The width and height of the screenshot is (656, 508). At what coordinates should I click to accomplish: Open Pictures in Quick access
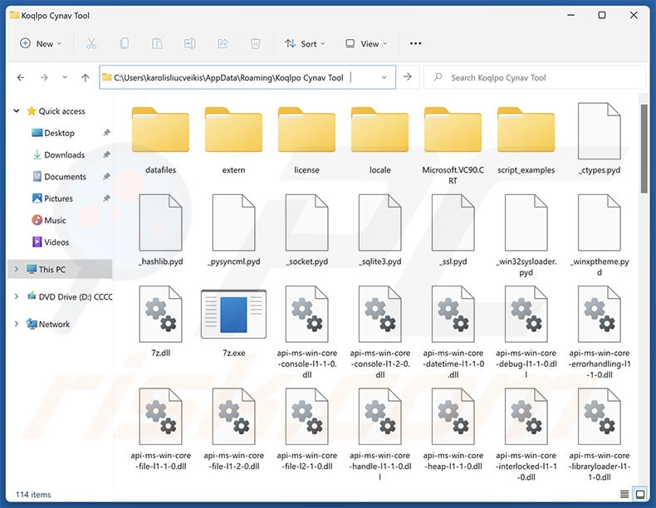tap(52, 198)
